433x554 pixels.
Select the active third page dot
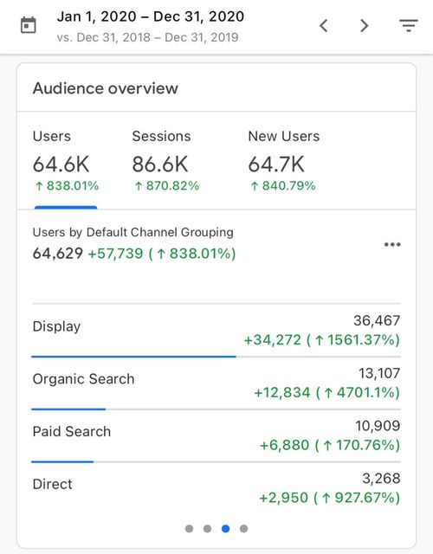pyautogui.click(x=225, y=529)
